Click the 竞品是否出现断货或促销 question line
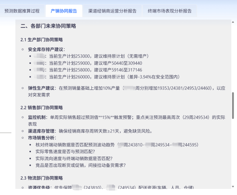This screenshot has width=237, height=195. click(x=80, y=165)
